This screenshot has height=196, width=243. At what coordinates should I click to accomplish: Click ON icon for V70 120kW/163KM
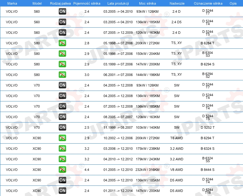[x=62, y=117]
